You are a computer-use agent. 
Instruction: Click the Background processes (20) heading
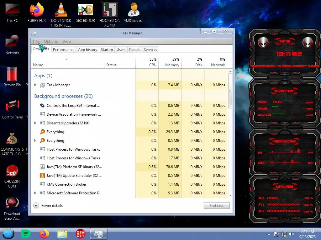[x=63, y=96]
